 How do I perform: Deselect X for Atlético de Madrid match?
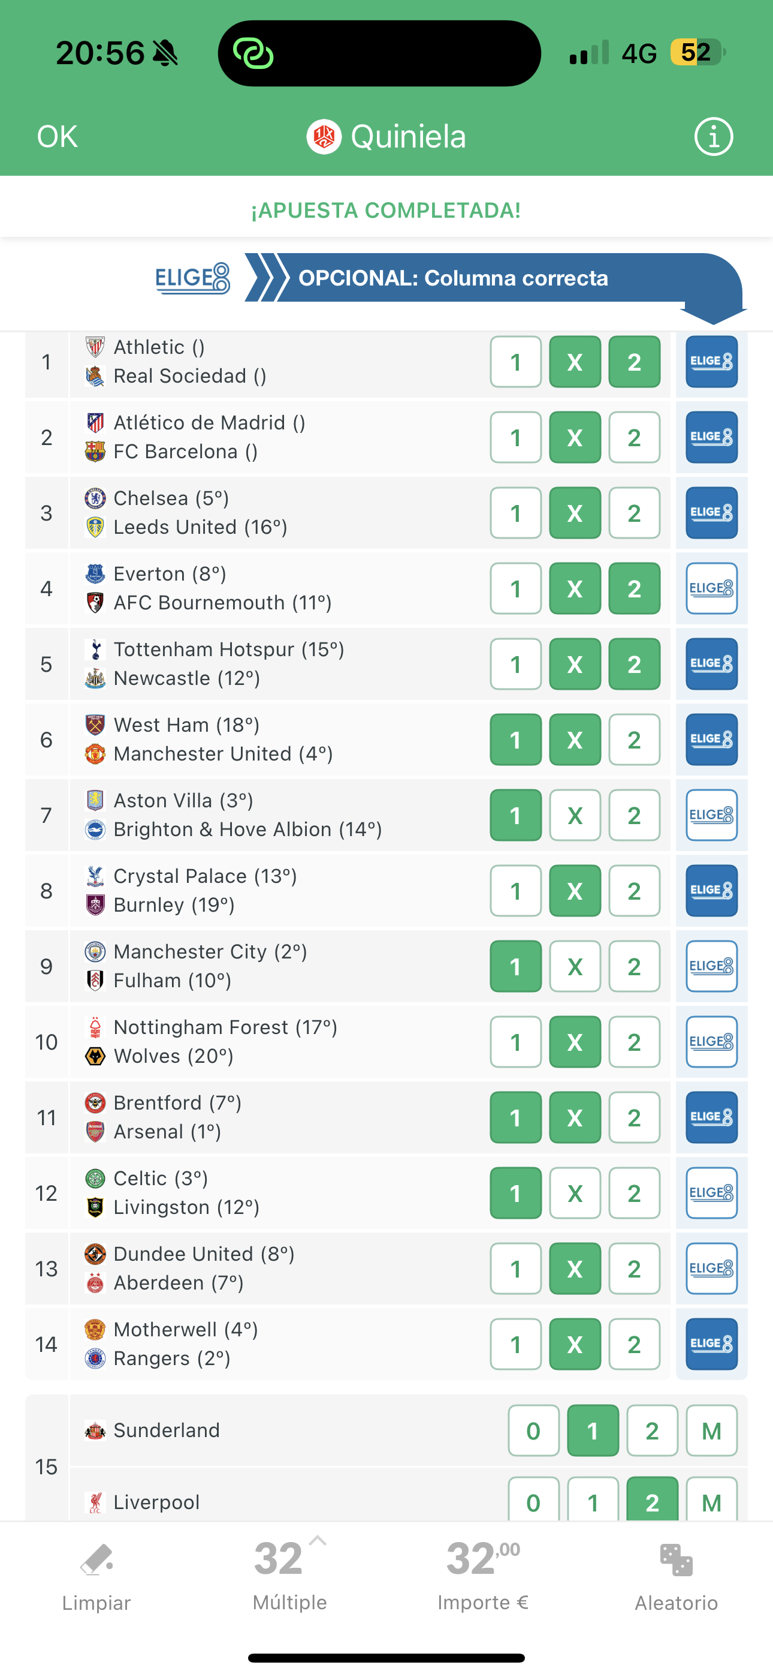(575, 437)
